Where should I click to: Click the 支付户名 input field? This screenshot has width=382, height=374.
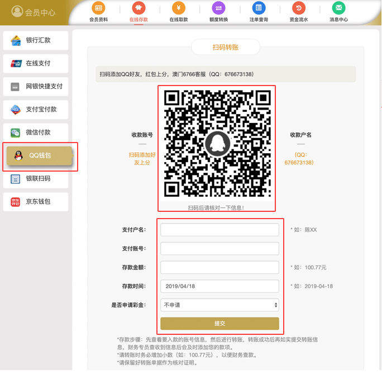click(219, 230)
